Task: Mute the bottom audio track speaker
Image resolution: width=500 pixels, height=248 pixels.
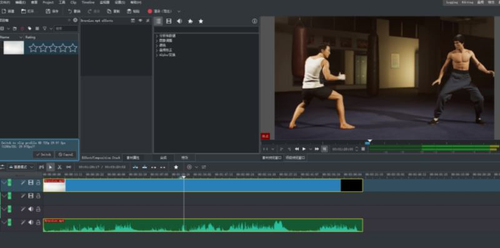Action: [31, 222]
